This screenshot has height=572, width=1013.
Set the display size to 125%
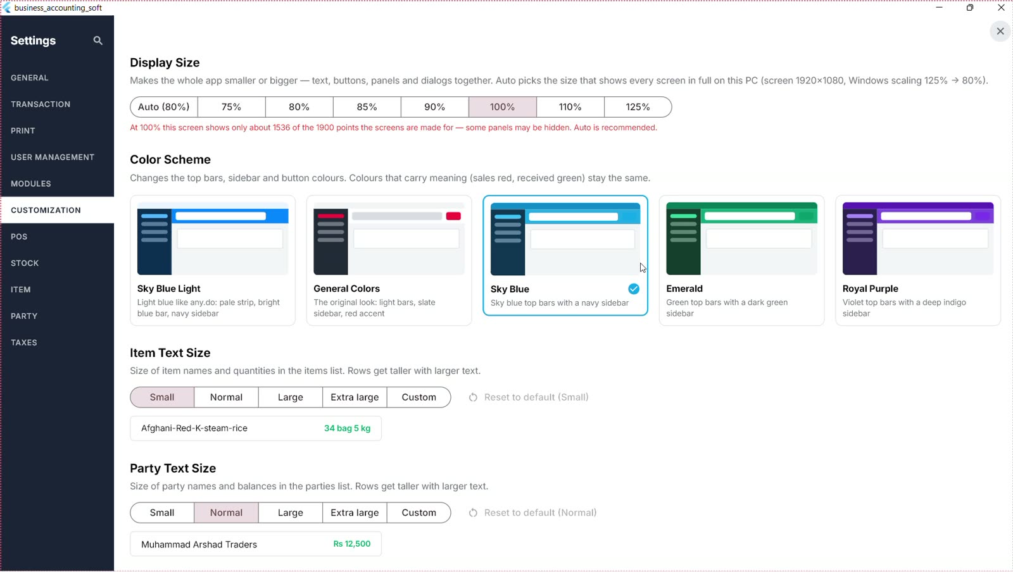coord(638,107)
